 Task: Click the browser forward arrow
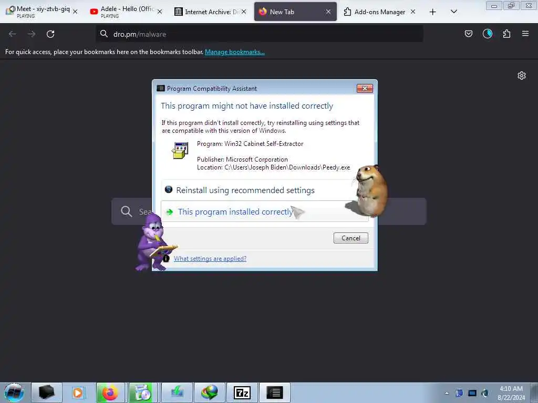pyautogui.click(x=32, y=34)
